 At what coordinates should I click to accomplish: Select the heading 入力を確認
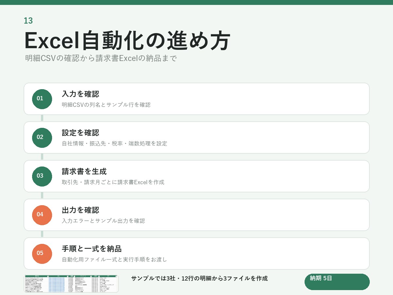81,94
